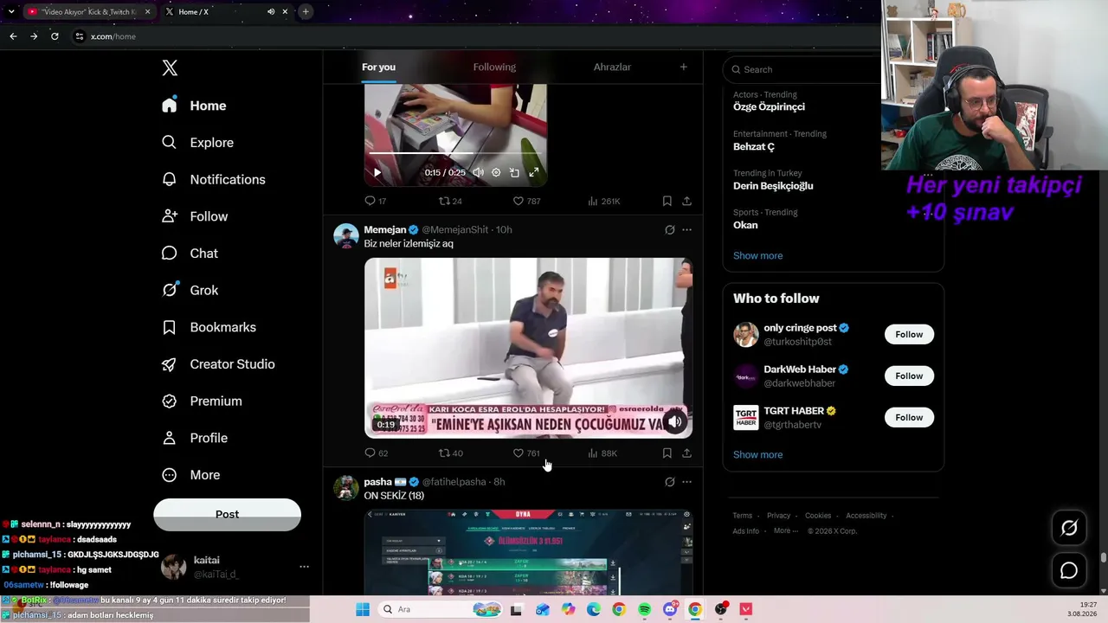The image size is (1108, 623).
Task: Open the Grok floating button
Action: pyautogui.click(x=1069, y=528)
